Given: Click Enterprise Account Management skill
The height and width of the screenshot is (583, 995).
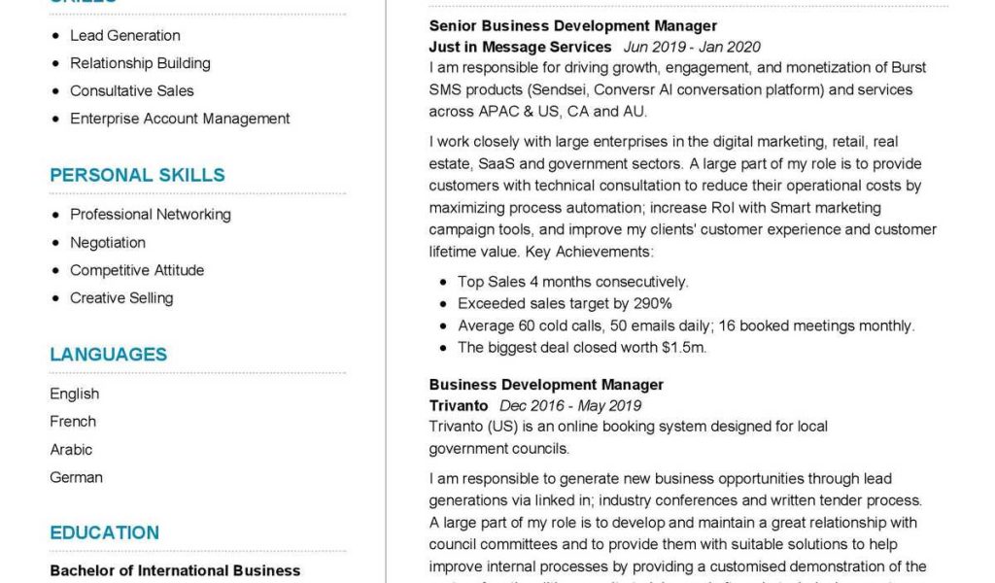Looking at the screenshot, I should tap(180, 119).
